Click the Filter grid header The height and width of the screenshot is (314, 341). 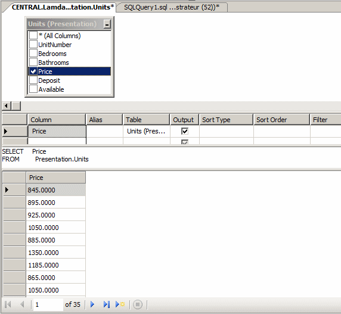(325, 120)
